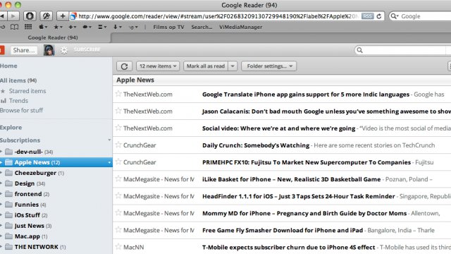
Task: Go to Home in the sidebar
Action: (x=8, y=66)
